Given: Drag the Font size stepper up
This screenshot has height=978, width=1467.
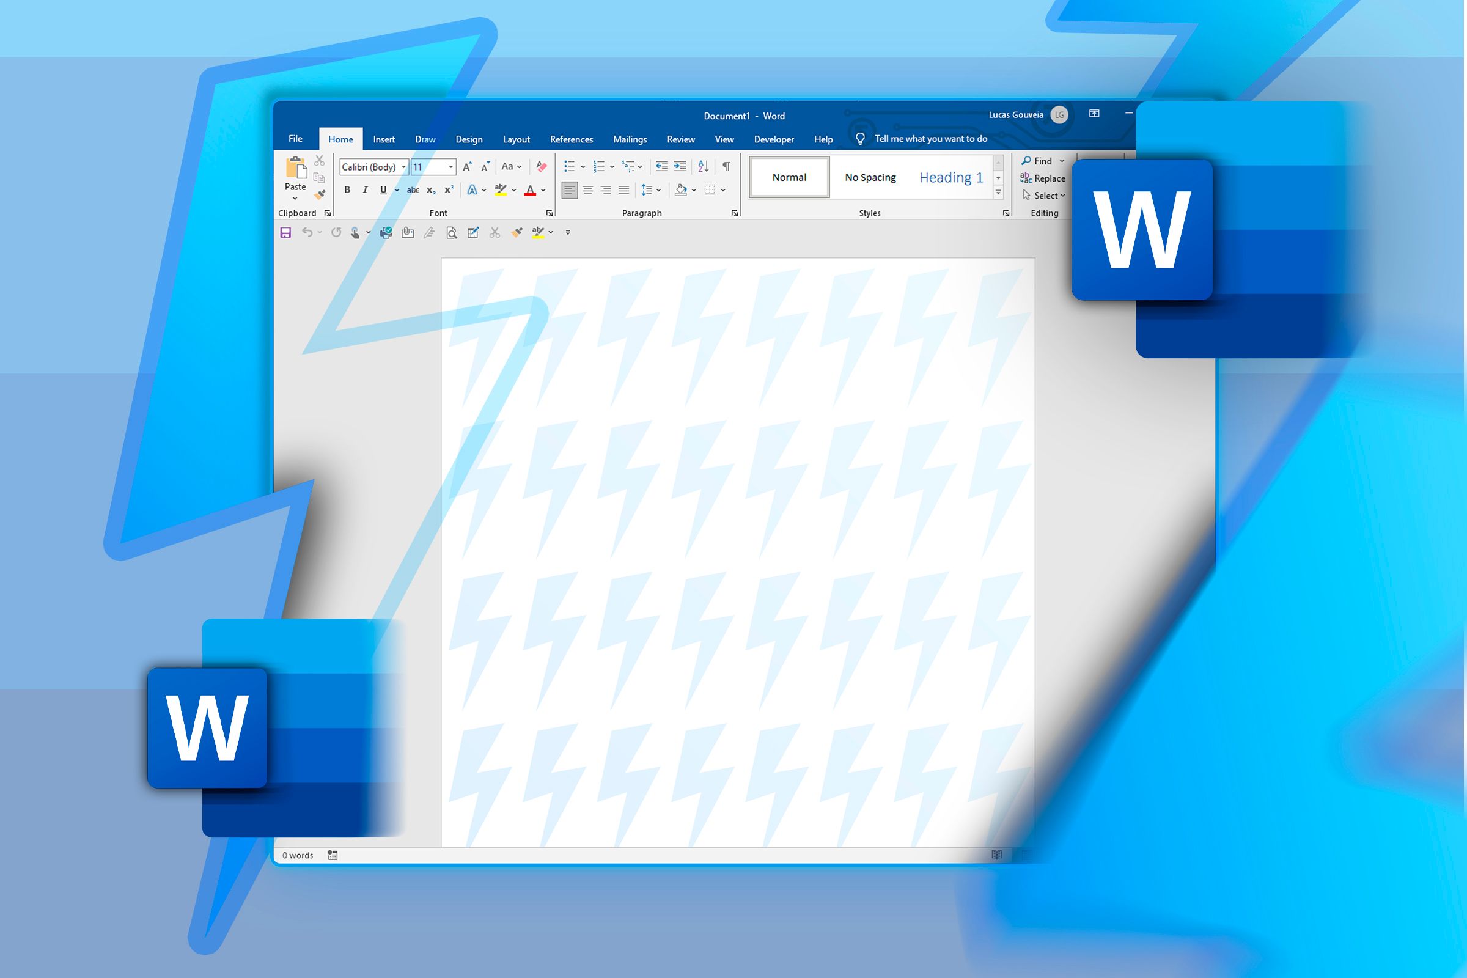Looking at the screenshot, I should [464, 165].
